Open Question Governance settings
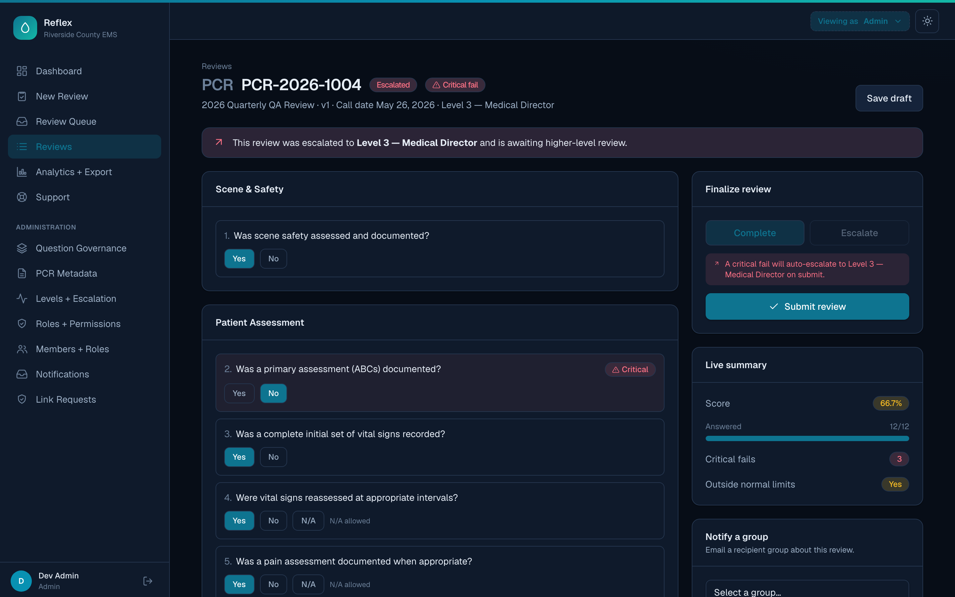 point(85,248)
